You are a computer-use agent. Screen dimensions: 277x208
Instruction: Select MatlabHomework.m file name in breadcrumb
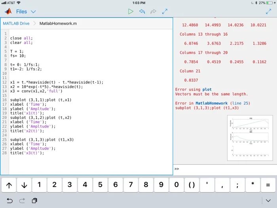[58, 23]
